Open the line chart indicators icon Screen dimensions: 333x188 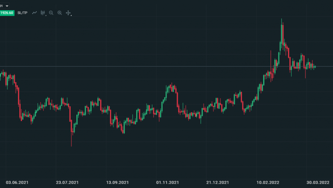click(x=34, y=13)
